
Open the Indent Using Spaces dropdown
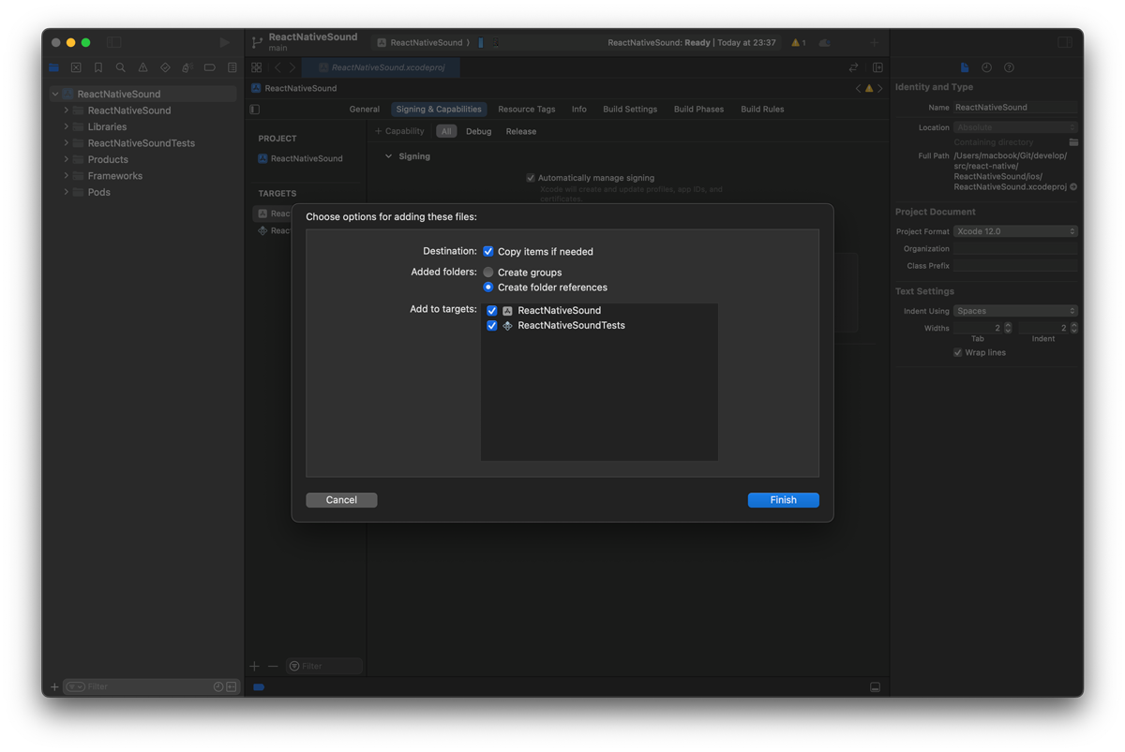tap(1015, 311)
